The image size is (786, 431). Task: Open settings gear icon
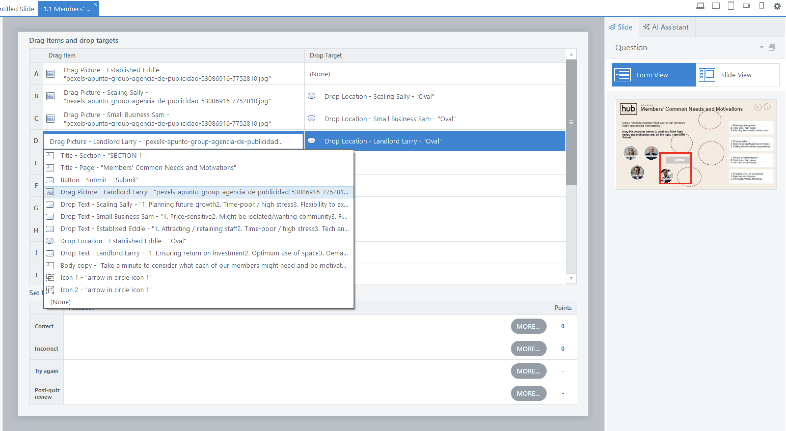pyautogui.click(x=777, y=6)
